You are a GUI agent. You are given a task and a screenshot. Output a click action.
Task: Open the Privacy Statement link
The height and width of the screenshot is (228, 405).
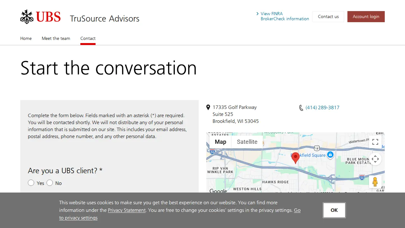127,210
